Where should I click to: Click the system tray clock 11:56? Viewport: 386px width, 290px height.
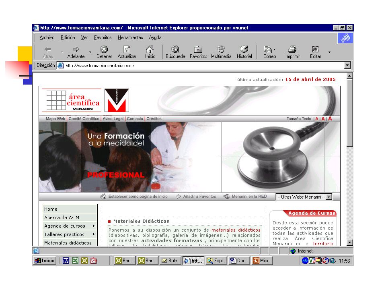(x=344, y=261)
